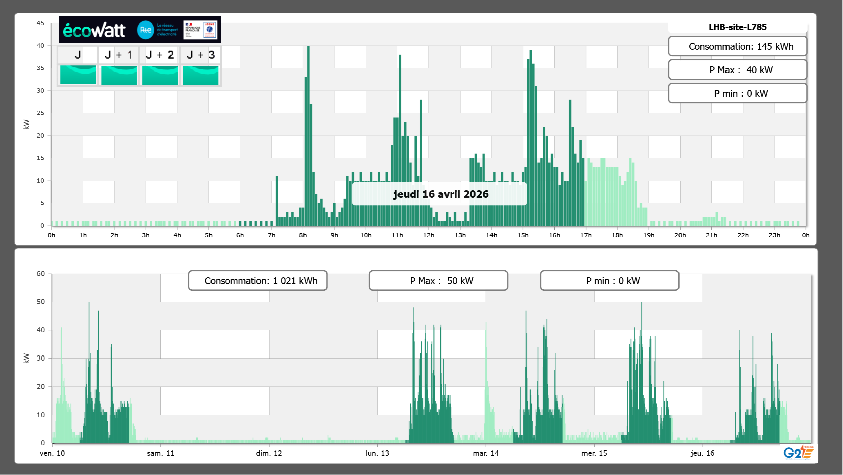This screenshot has height=475, width=843.
Task: Click the lun. 13 weekly axis label
Action: click(x=377, y=453)
